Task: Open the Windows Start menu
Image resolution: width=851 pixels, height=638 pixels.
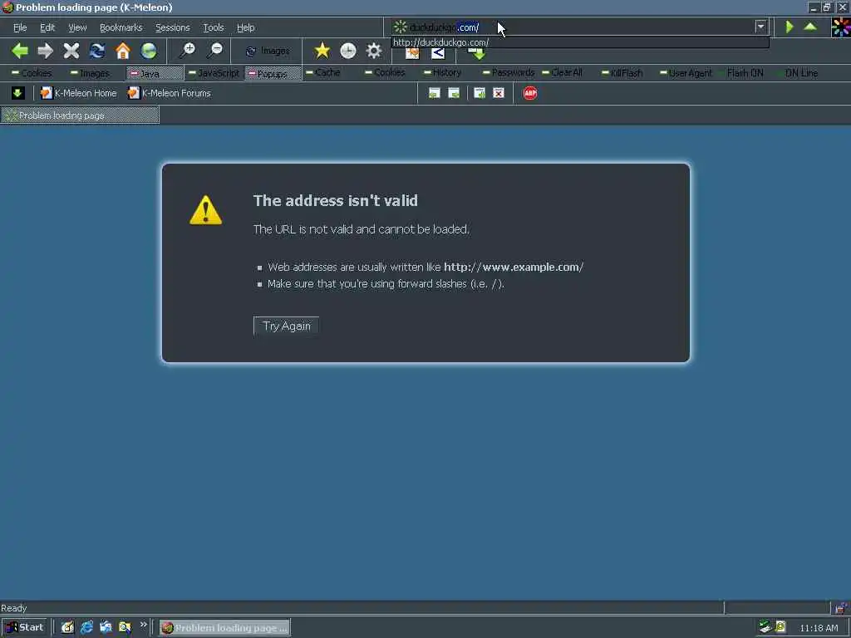Action: 24,628
